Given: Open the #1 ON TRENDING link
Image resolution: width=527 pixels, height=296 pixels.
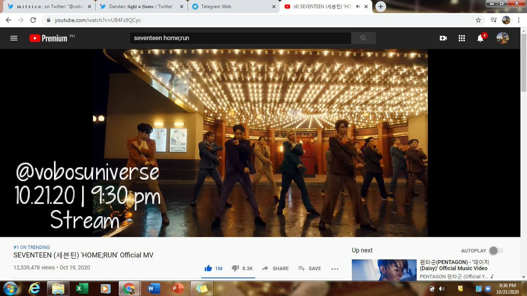Looking at the screenshot, I should tap(32, 247).
